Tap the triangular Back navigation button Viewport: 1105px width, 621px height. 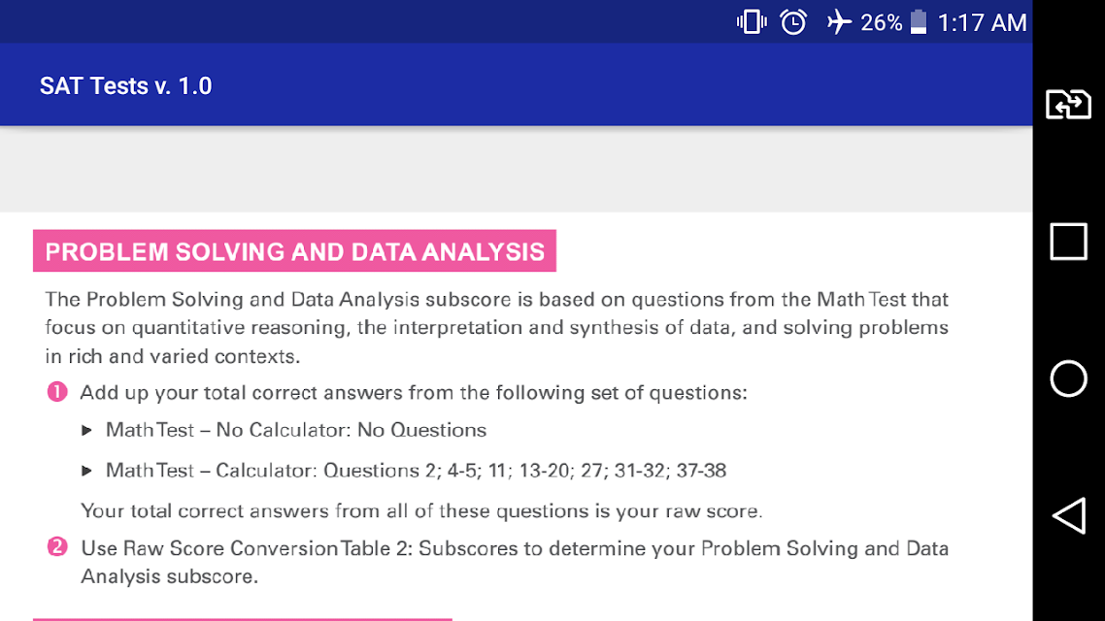1068,516
